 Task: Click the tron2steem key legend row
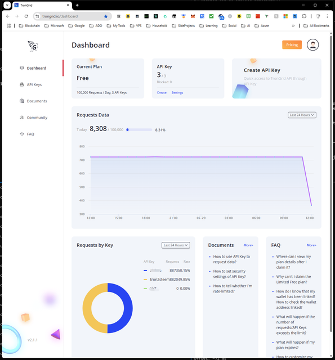[x=167, y=280]
